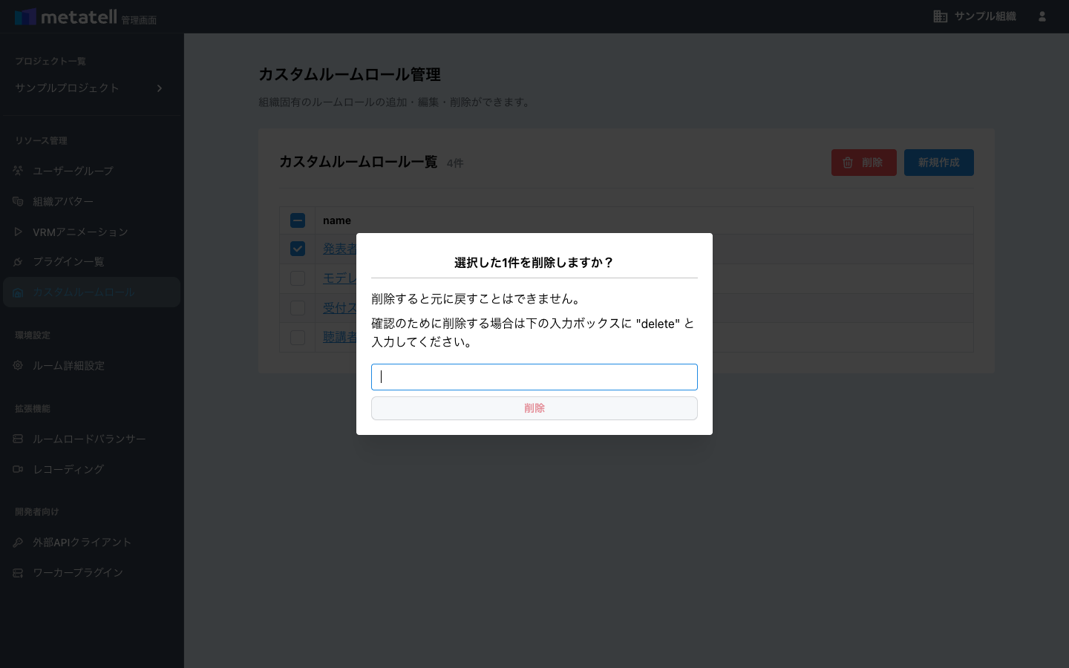Open the 受付 role link
Viewport: 1069px width, 668px height.
point(340,308)
